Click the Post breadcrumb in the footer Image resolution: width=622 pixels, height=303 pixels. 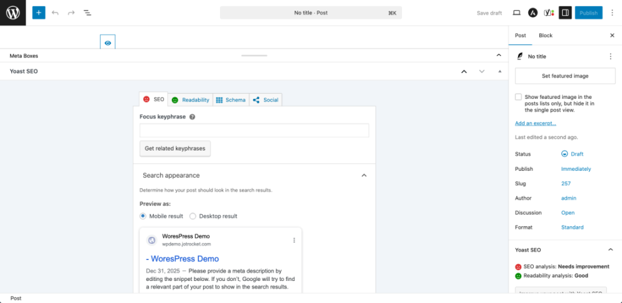(16, 298)
